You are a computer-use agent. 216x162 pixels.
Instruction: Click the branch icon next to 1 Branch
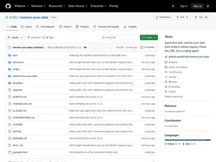pos(28,37)
